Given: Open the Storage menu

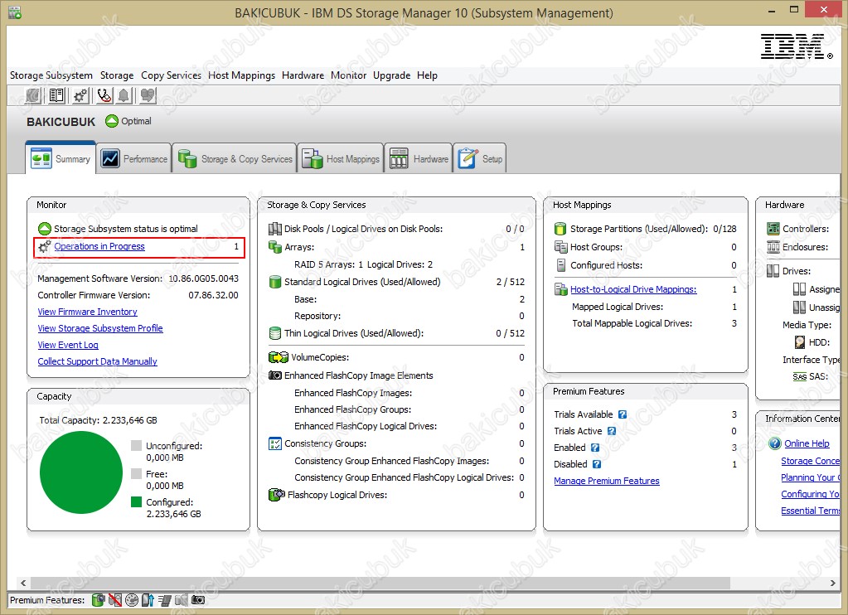Looking at the screenshot, I should pos(117,75).
